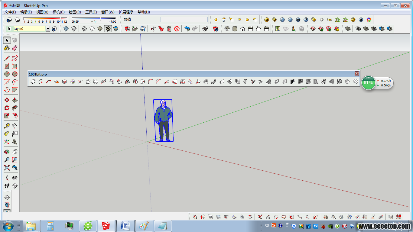This screenshot has width=413, height=232.
Task: Pick the Zoom magnifier tool
Action: point(7,159)
